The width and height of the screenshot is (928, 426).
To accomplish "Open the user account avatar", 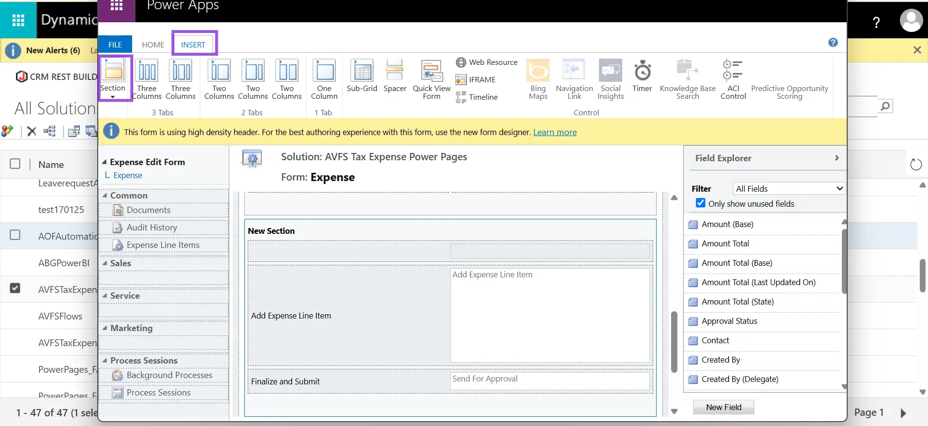I will (x=911, y=21).
